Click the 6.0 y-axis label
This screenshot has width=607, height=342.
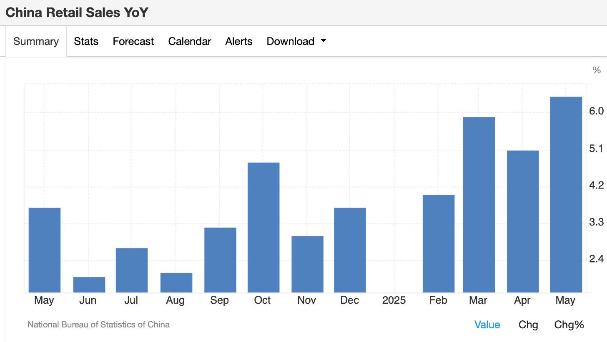tap(597, 111)
